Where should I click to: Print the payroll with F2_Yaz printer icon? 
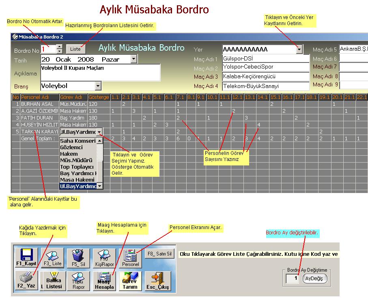[26, 281]
